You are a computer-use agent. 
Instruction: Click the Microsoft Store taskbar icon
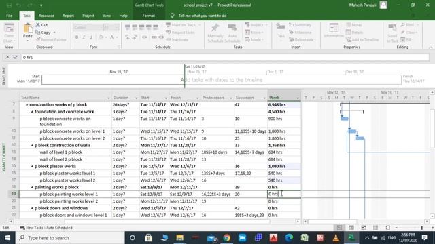(148, 238)
